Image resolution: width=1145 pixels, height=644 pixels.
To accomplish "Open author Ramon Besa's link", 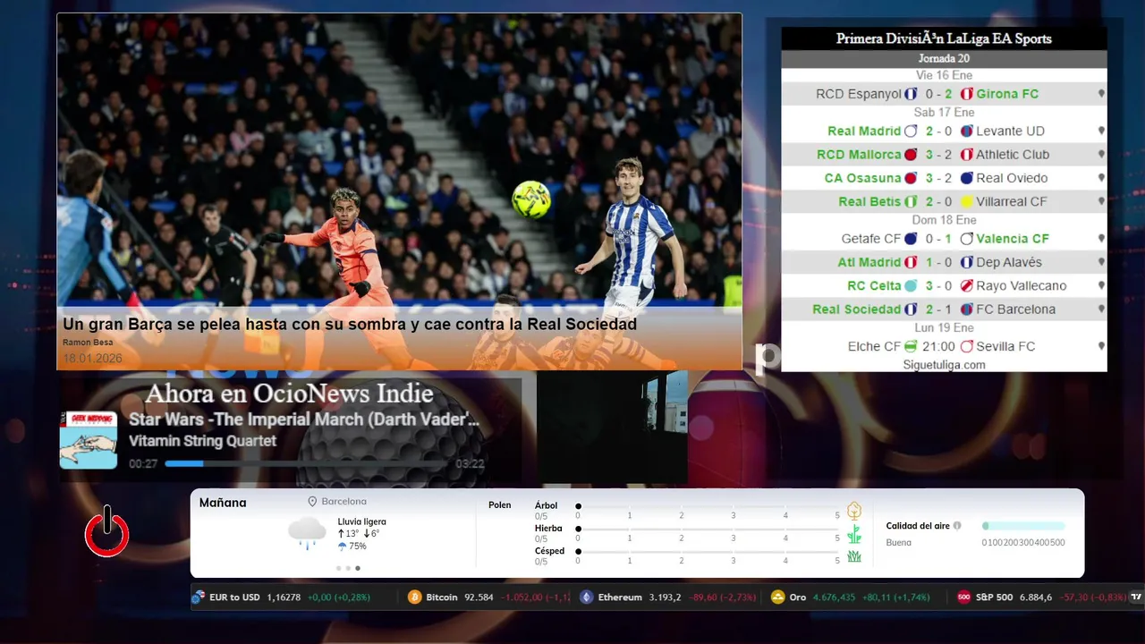I will [88, 343].
